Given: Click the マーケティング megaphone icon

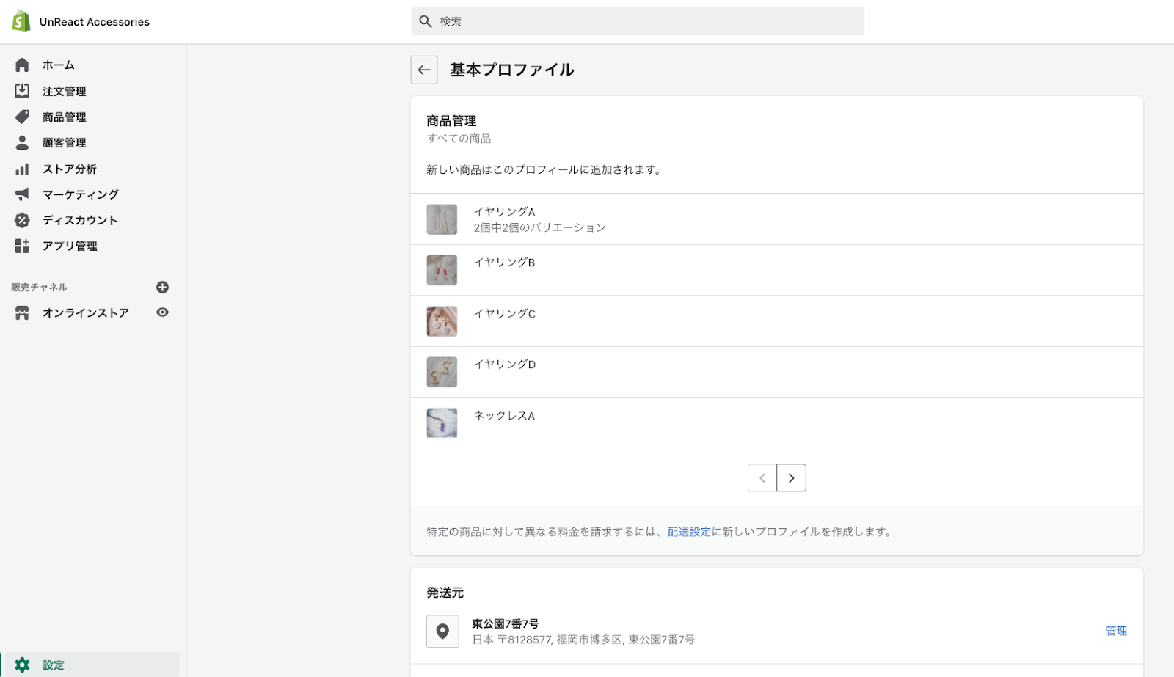Looking at the screenshot, I should [22, 194].
